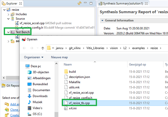Go up one folder level in Openen dialog
This screenshot has width=168, height=117.
(x=43, y=48)
